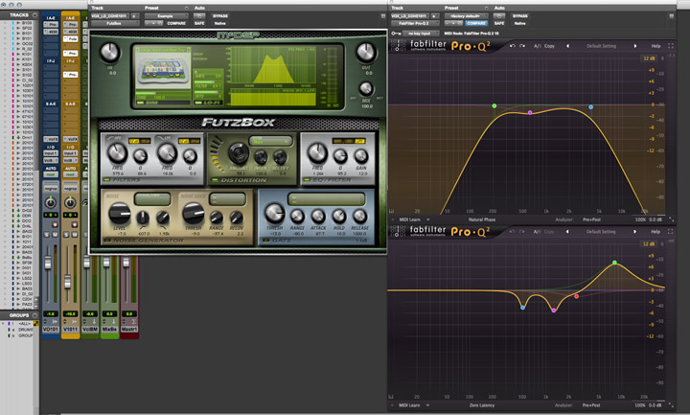Click the FutzBox OUT level knob
Screen dimensions: 690x415
point(366,53)
